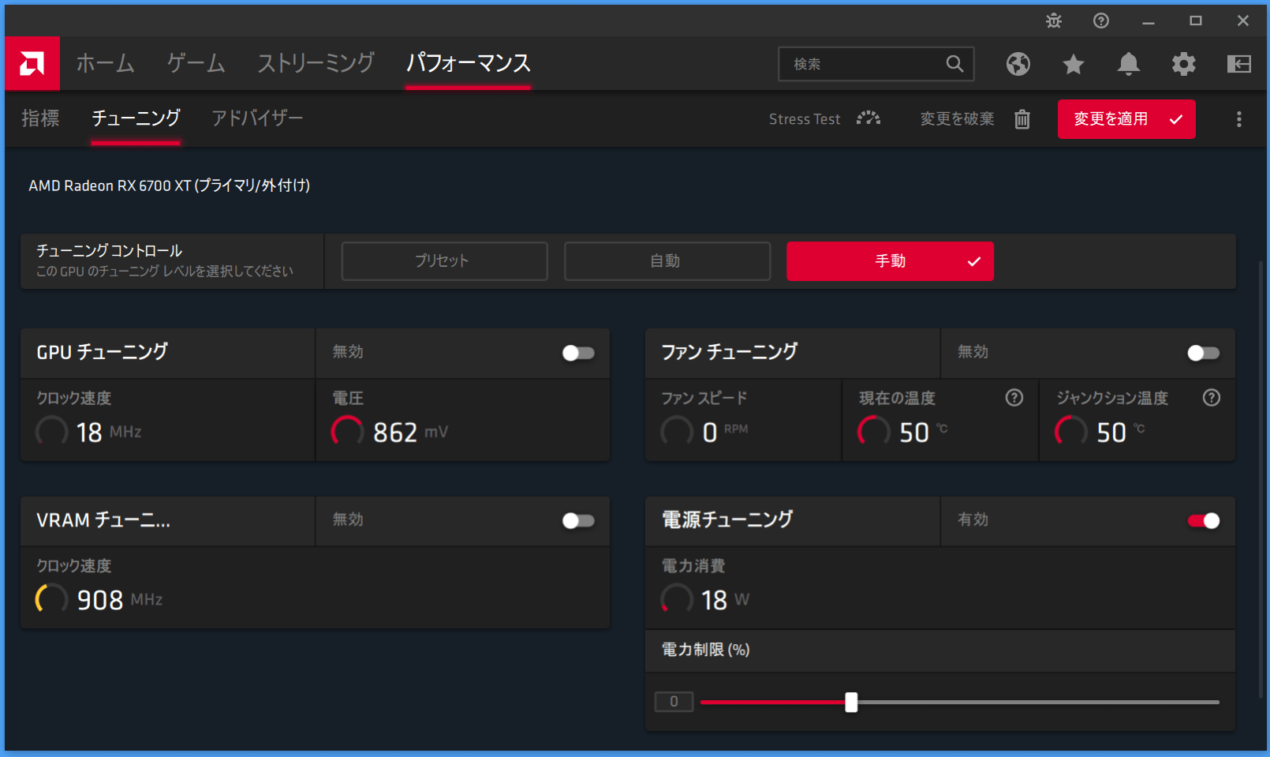Click the 50 °C reading under ジャンクション温度
Viewport: 1270px width, 757px height.
(x=1121, y=432)
